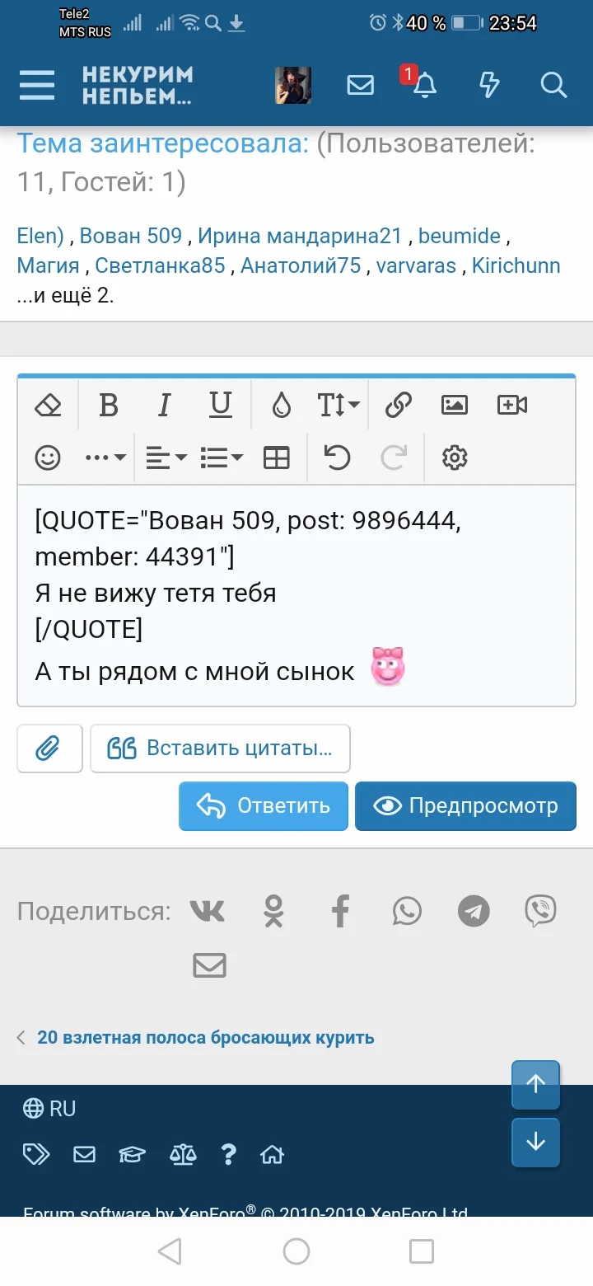
Task: Insert media with the video camera icon
Action: pyautogui.click(x=511, y=405)
